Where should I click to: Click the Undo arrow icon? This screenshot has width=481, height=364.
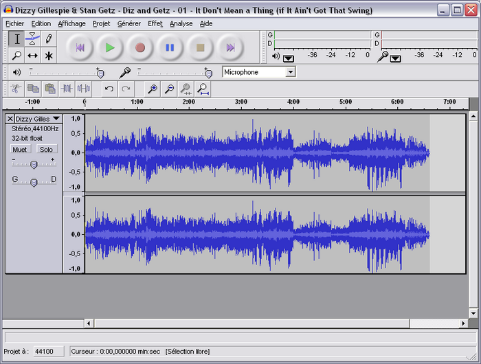[x=109, y=89]
